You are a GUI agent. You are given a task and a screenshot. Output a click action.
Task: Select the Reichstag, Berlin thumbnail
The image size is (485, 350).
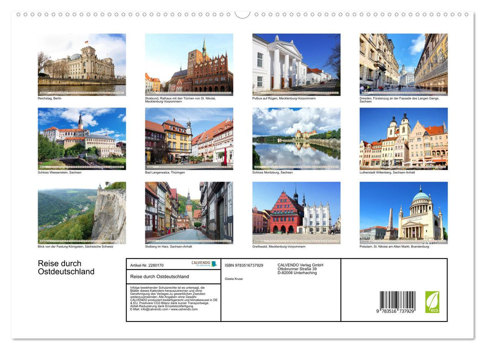click(x=82, y=64)
